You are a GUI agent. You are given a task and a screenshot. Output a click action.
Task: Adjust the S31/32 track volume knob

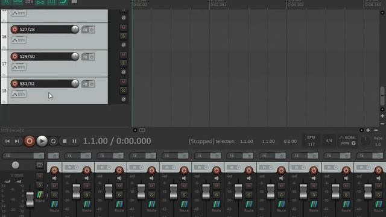[x=75, y=83]
